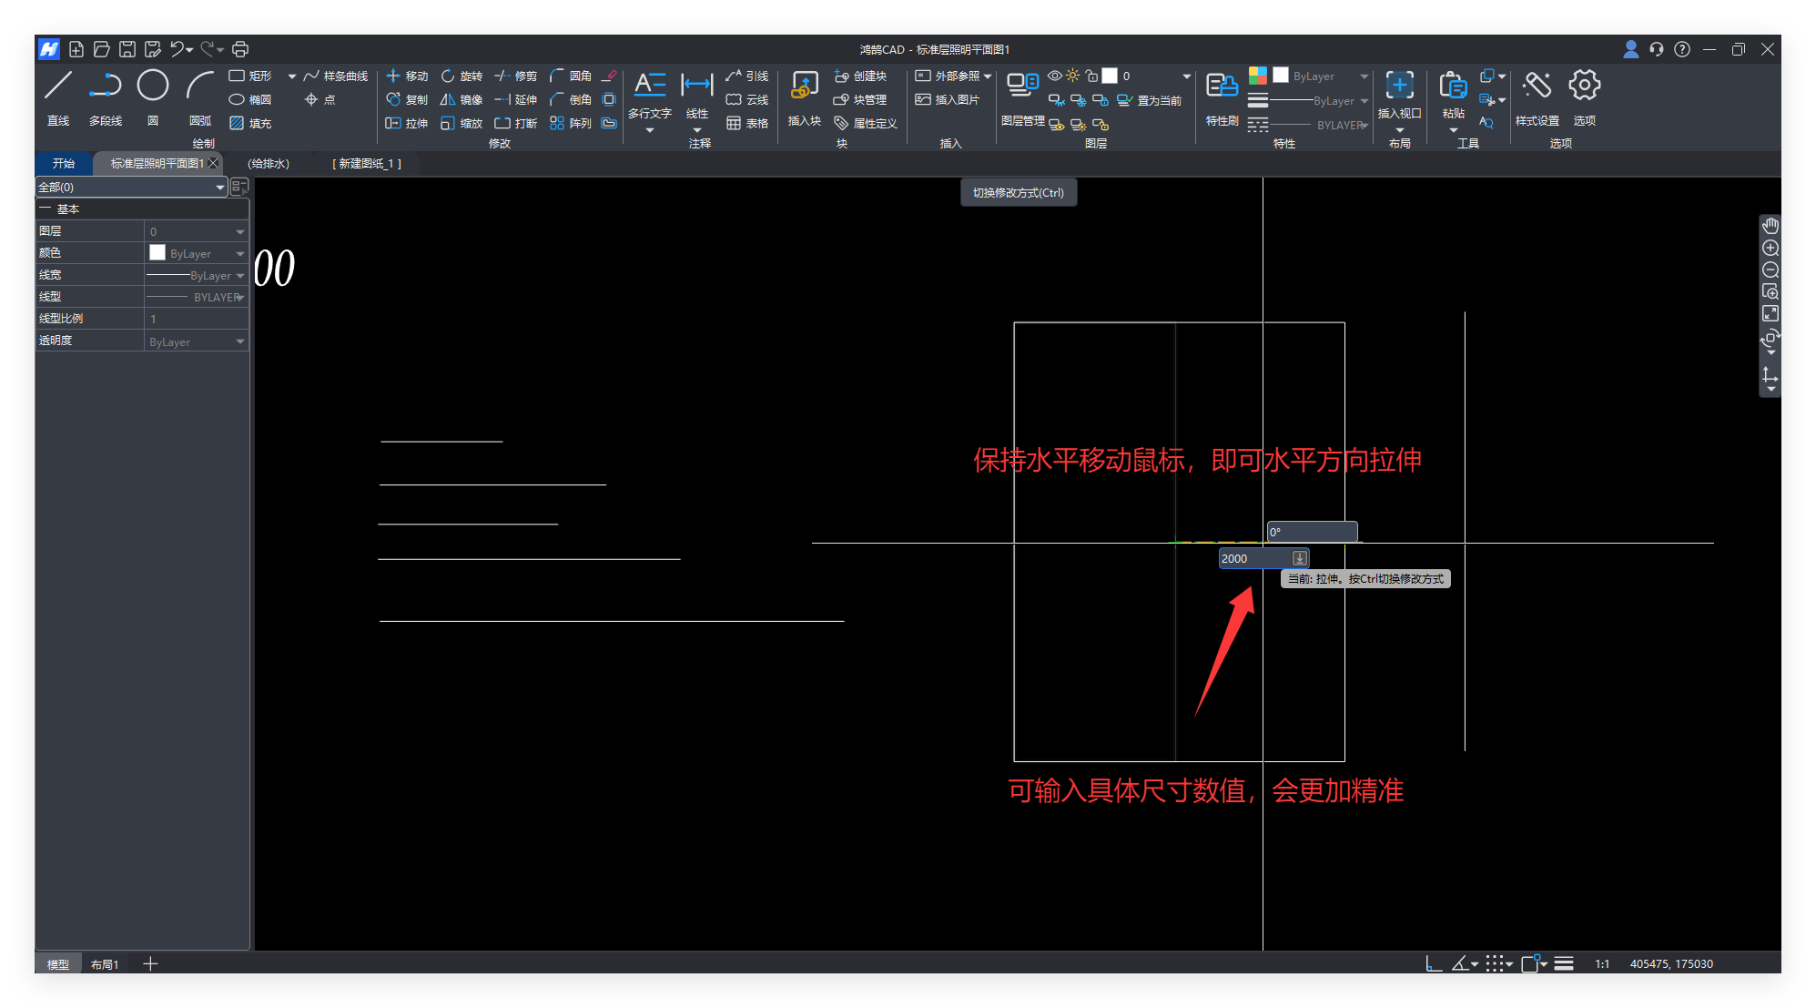Click the Move (移动) tool
Screen dimensions: 1816x1008
(x=407, y=76)
